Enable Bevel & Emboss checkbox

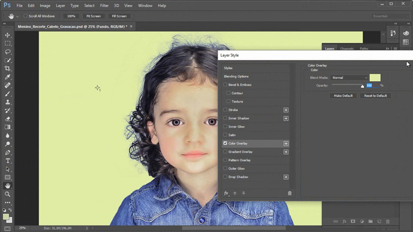point(225,84)
